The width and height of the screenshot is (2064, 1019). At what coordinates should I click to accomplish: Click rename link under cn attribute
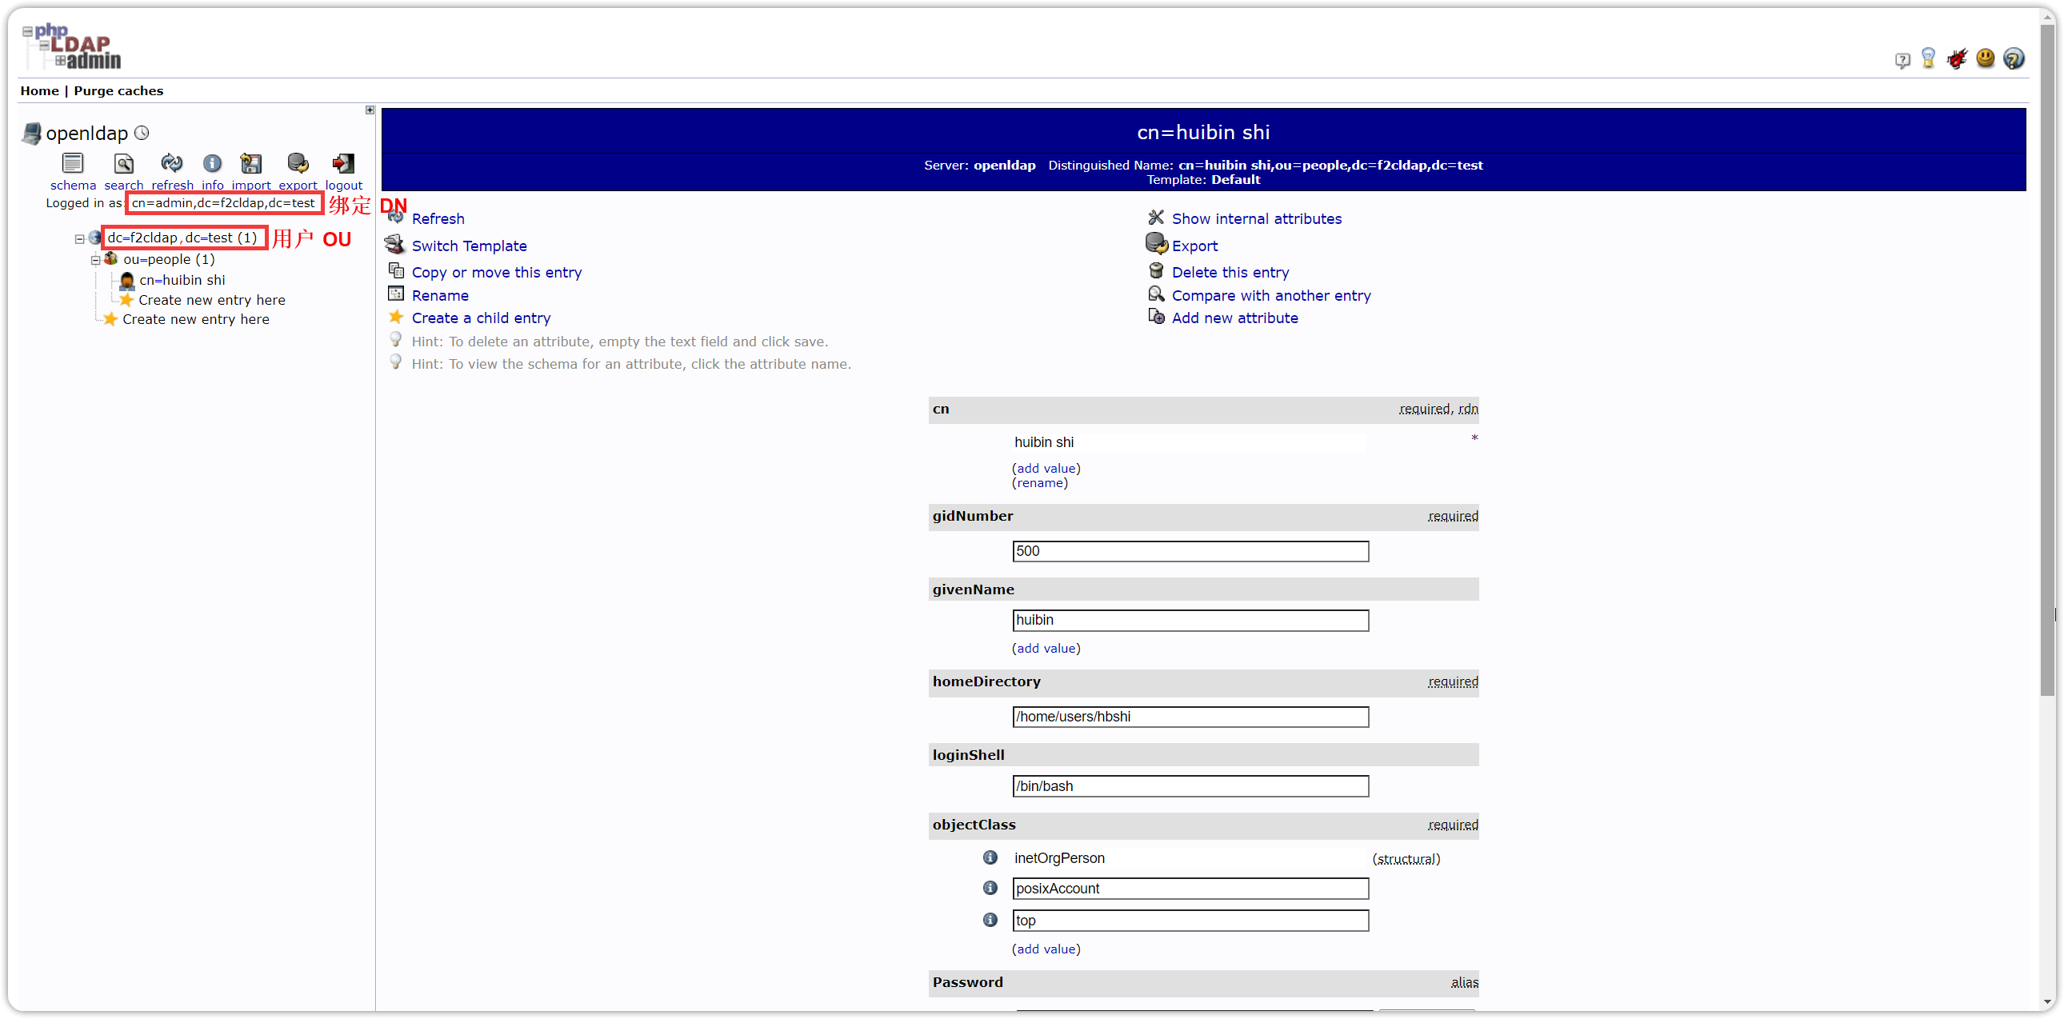coord(1039,483)
